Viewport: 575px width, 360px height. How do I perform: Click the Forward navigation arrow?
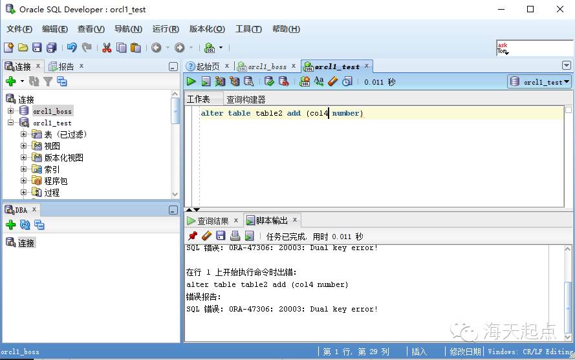click(179, 47)
